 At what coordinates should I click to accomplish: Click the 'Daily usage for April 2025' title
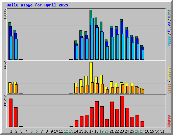click(37, 5)
